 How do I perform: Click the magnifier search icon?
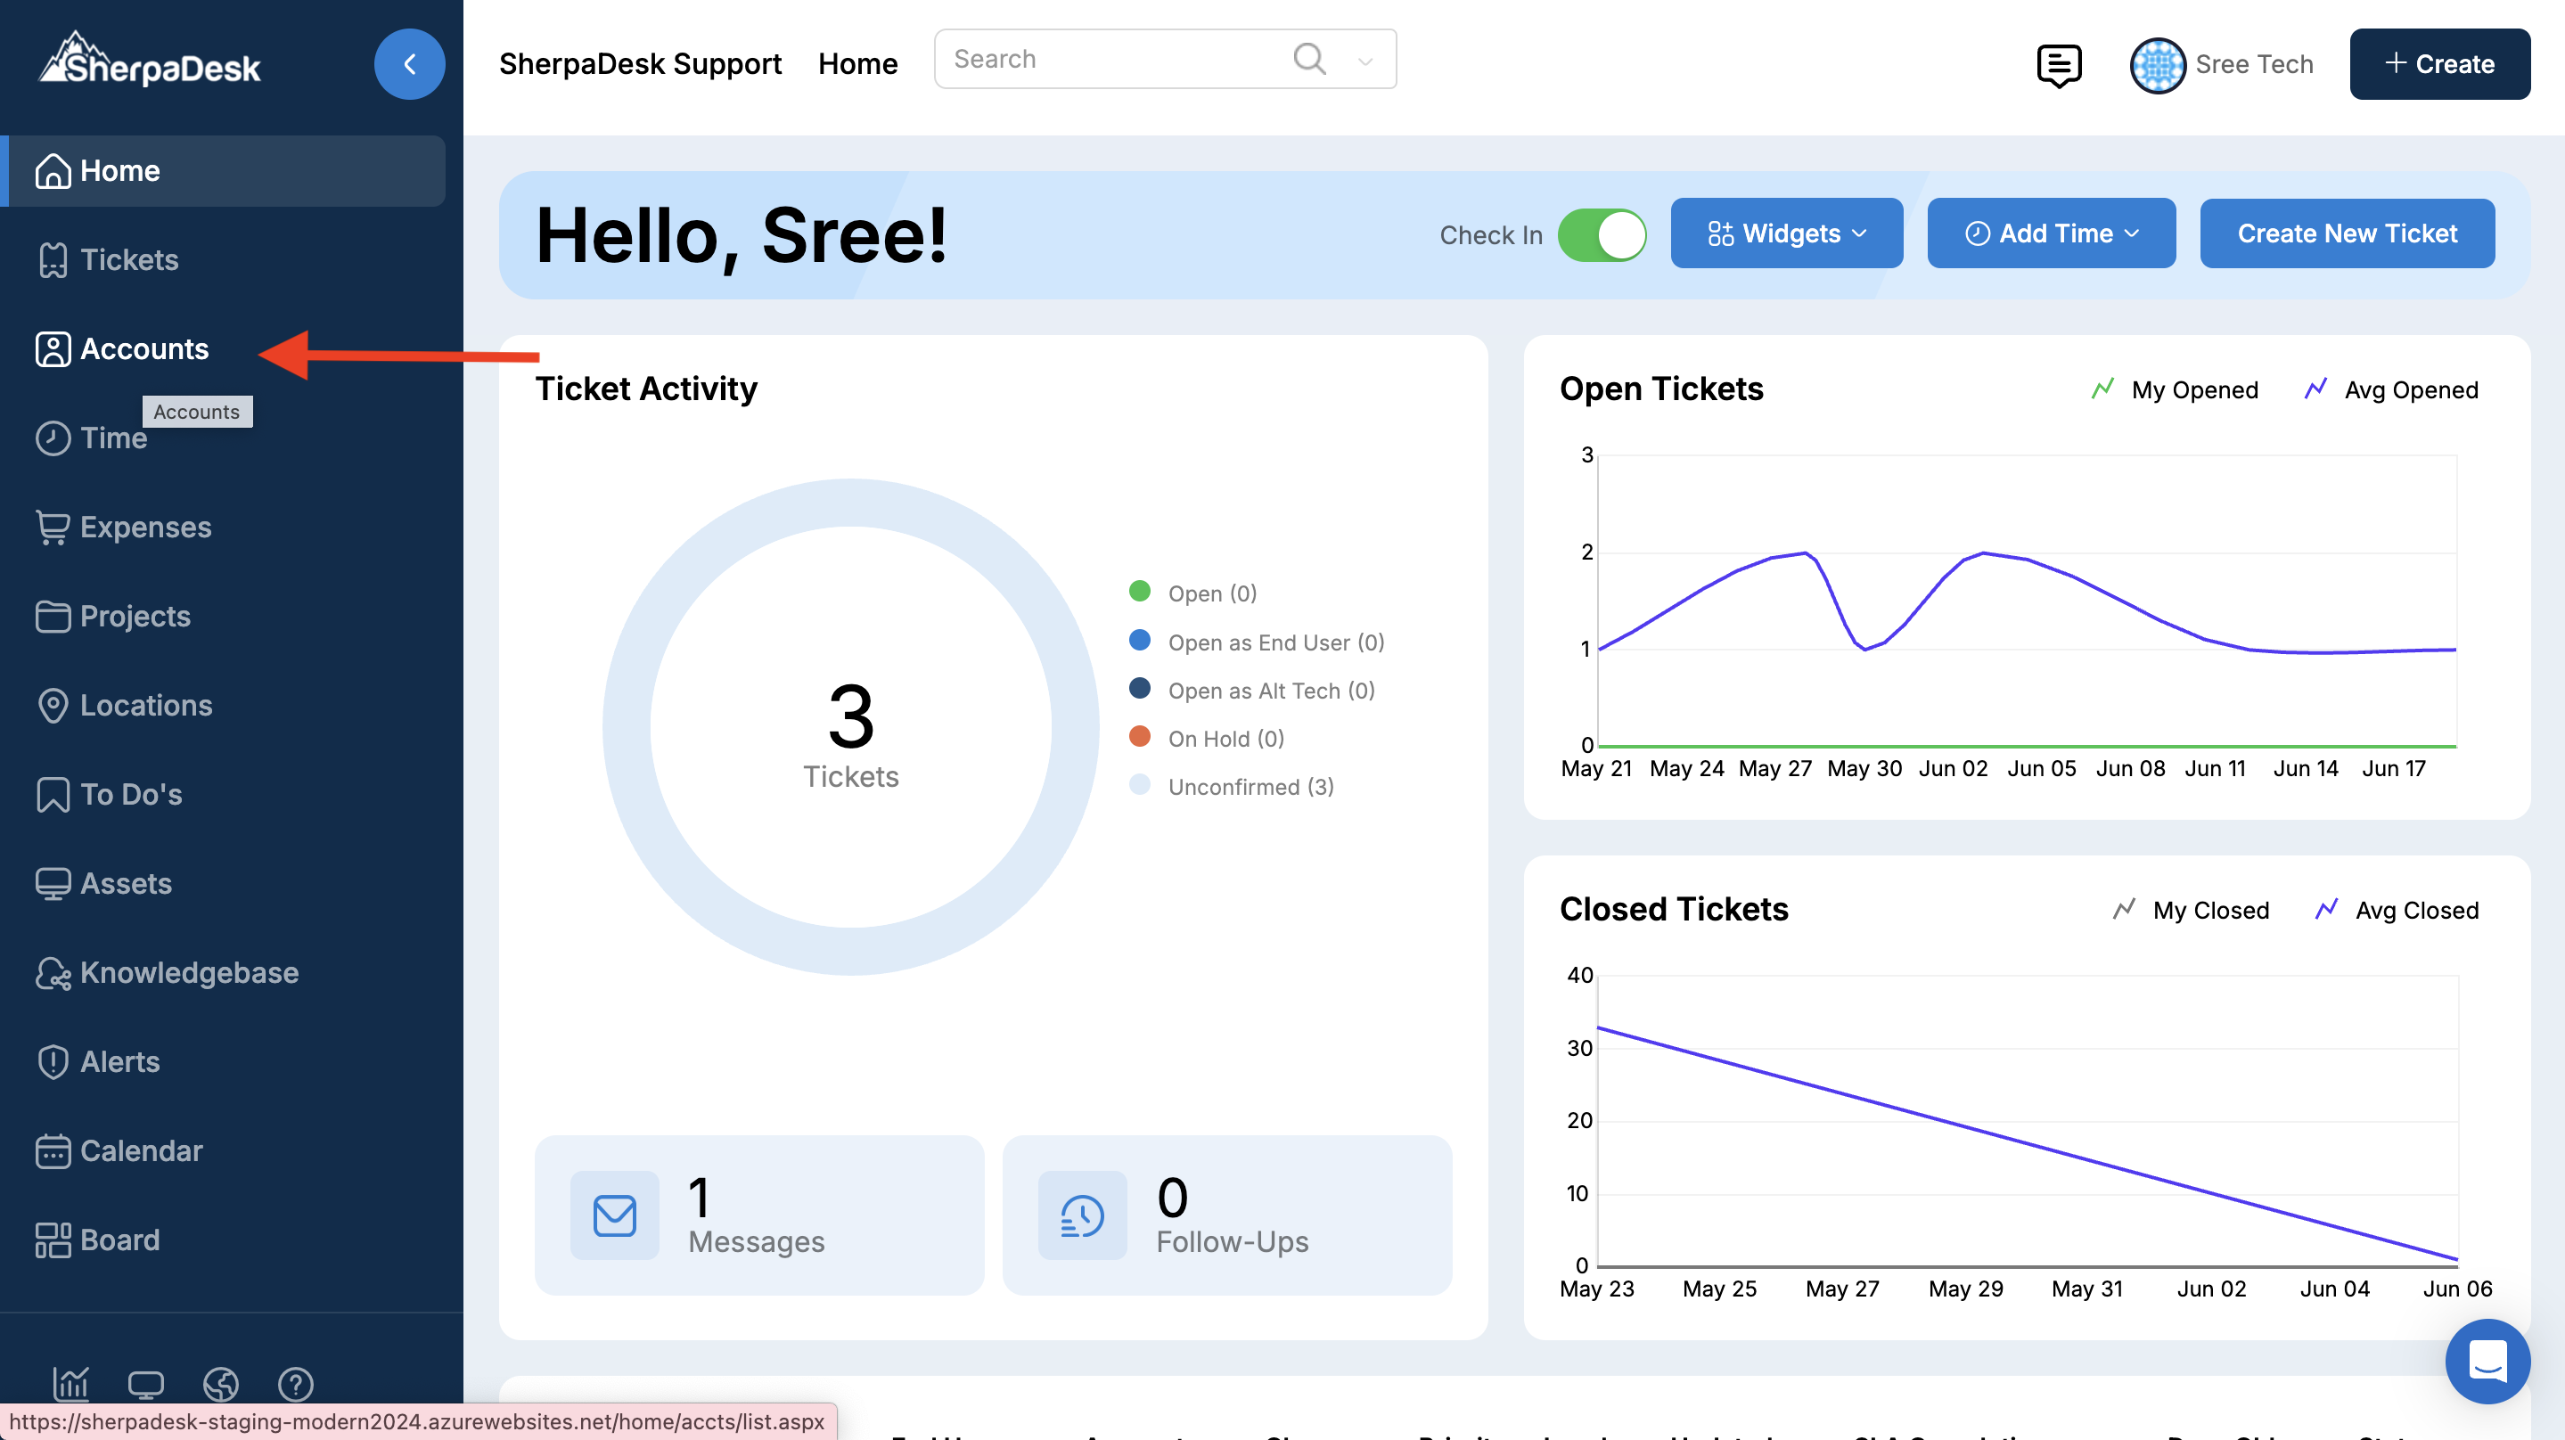click(1308, 59)
